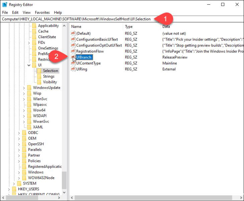Viewport: 244px width, 201px height.
Task: Click the Registry Editor app icon
Action: pos(5,4)
